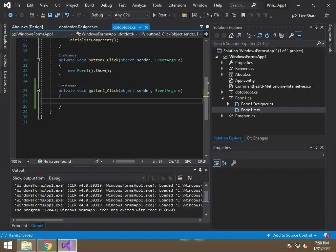
Task: Switch to dotdotdot.Designer.cs tab
Action: click(78, 27)
